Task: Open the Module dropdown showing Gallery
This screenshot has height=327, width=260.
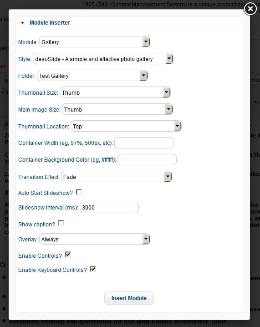Action: (x=94, y=42)
